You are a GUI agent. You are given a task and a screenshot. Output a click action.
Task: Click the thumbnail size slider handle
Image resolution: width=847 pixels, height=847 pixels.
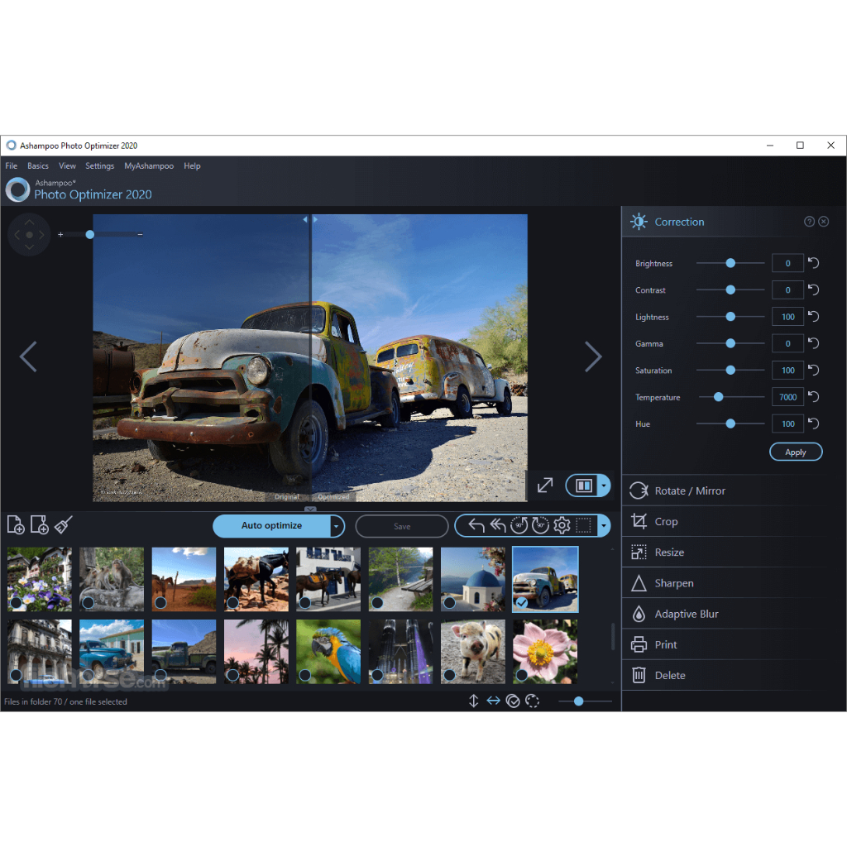click(x=578, y=701)
